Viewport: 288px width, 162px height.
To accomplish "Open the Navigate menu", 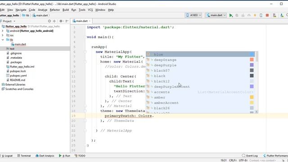I will click(x=21, y=10).
